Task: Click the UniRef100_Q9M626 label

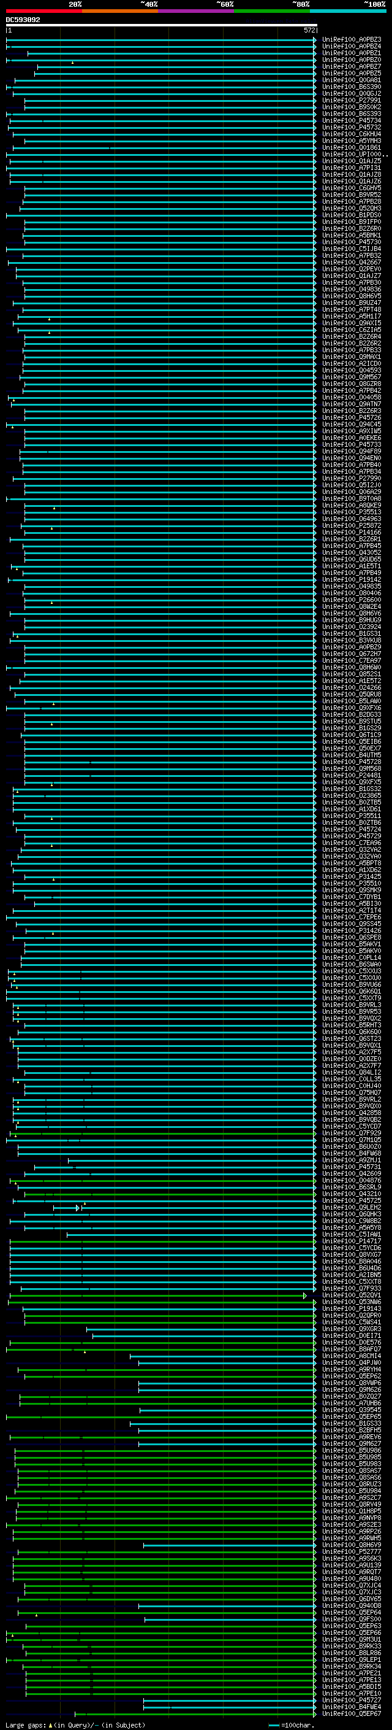Action: tap(352, 1390)
